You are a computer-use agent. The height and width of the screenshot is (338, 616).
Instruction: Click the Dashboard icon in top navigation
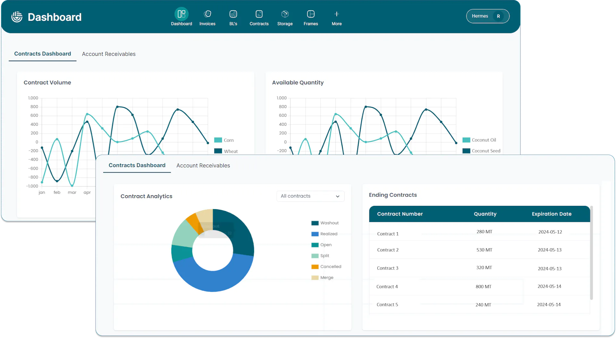point(181,14)
